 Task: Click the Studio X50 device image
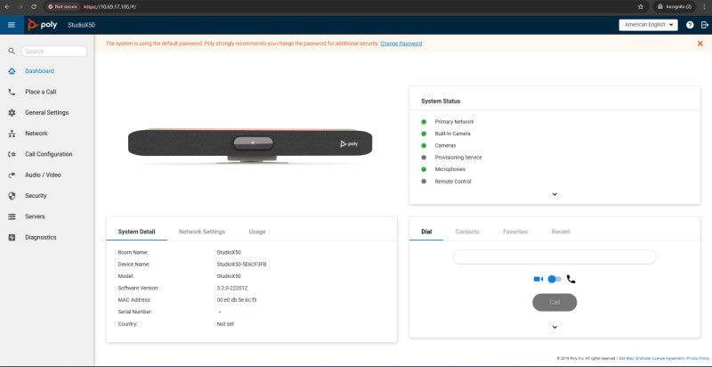[250, 145]
